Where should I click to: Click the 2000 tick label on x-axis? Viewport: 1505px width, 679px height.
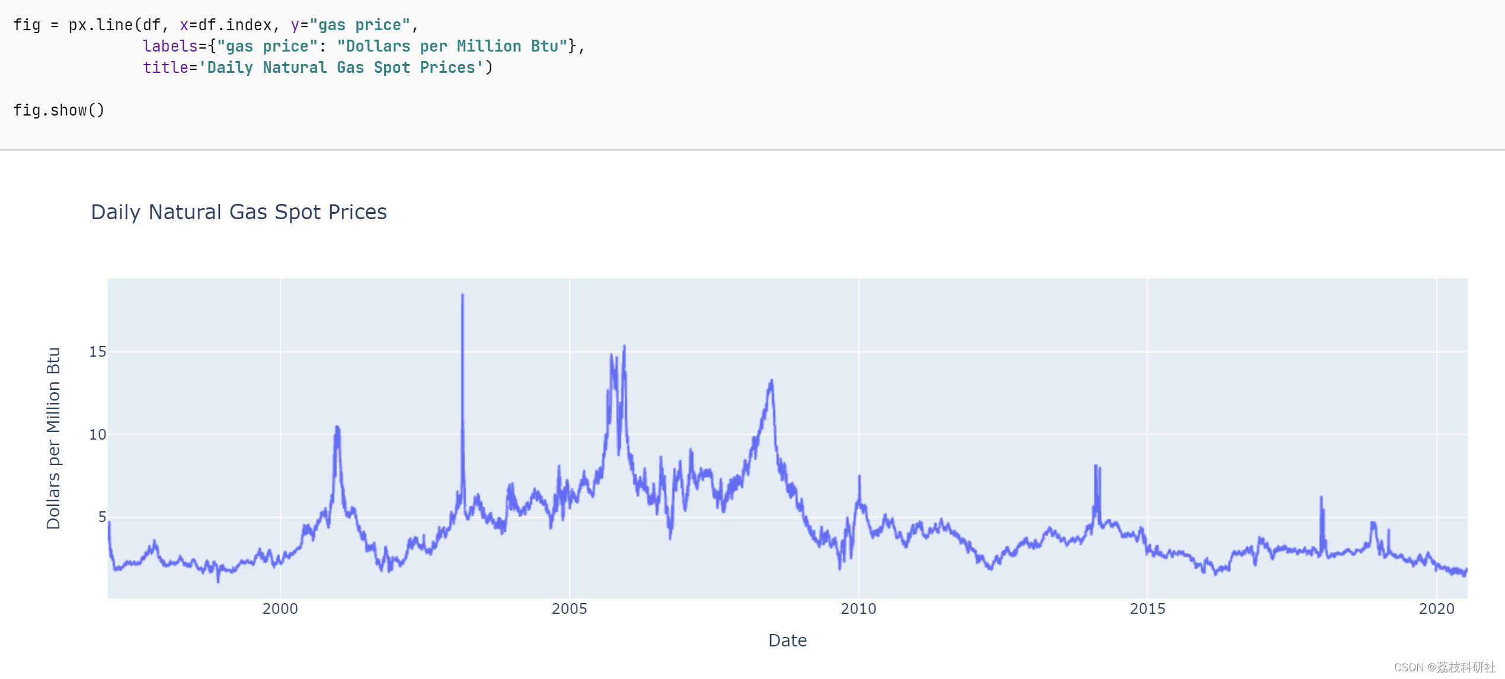[280, 608]
